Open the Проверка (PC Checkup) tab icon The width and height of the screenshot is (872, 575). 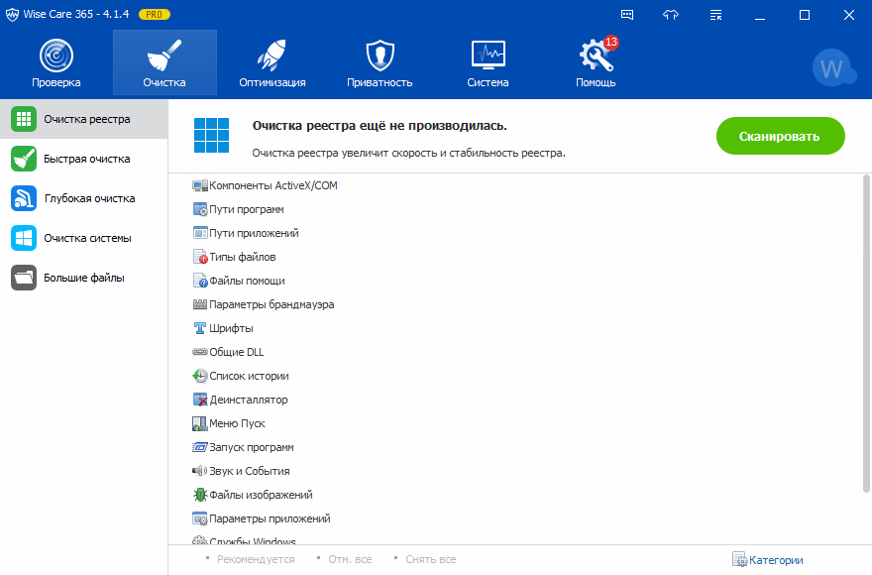(x=55, y=56)
